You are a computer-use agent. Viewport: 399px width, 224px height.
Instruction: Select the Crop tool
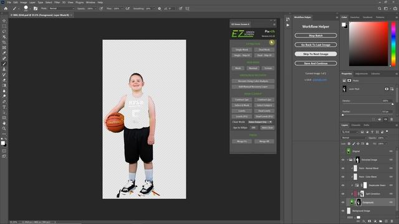(x=4, y=42)
